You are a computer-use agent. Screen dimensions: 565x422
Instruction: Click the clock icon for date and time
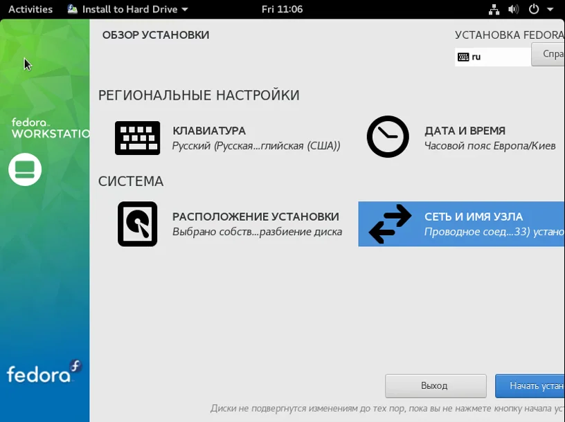click(x=388, y=136)
